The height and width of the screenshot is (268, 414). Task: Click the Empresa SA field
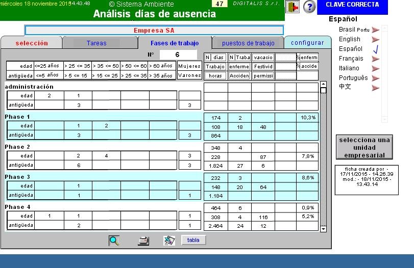(x=154, y=30)
